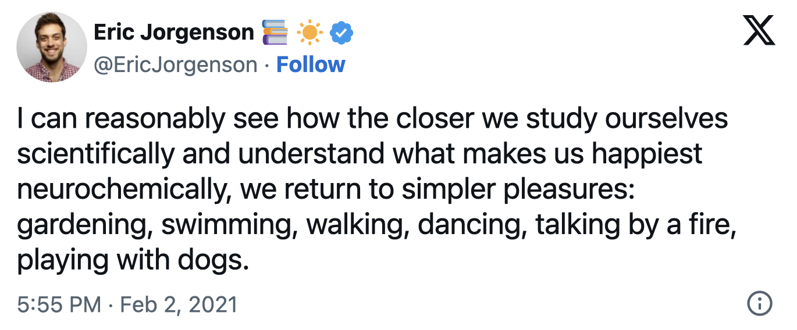Follow Eric Jorgenson

[x=311, y=64]
